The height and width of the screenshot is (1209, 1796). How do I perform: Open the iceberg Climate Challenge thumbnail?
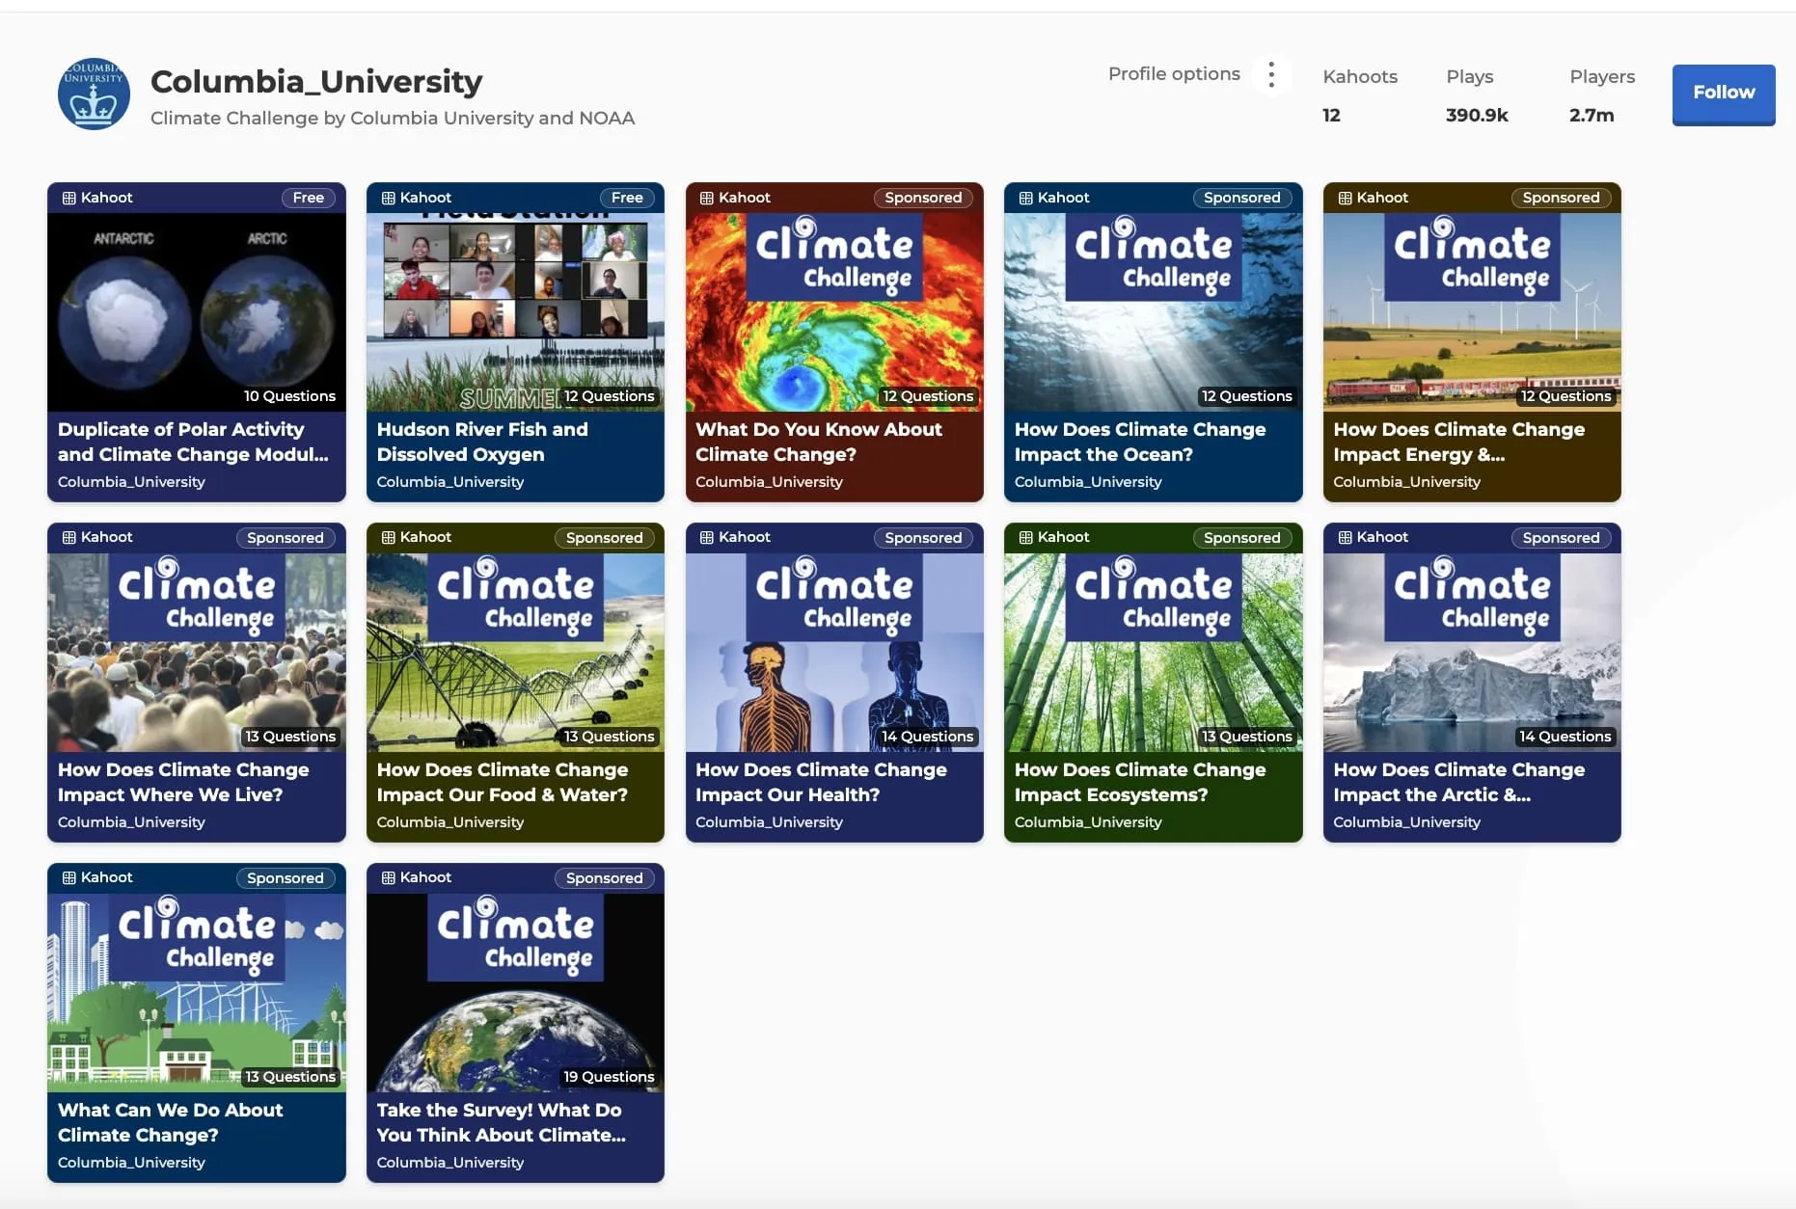click(x=1472, y=653)
